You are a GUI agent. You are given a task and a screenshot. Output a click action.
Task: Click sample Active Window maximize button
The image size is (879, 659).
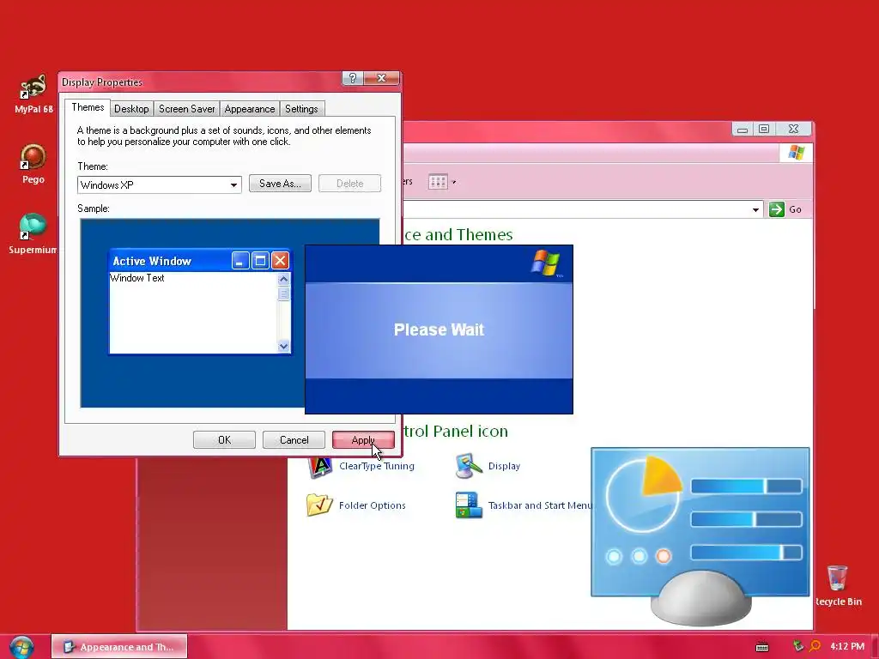coord(260,260)
